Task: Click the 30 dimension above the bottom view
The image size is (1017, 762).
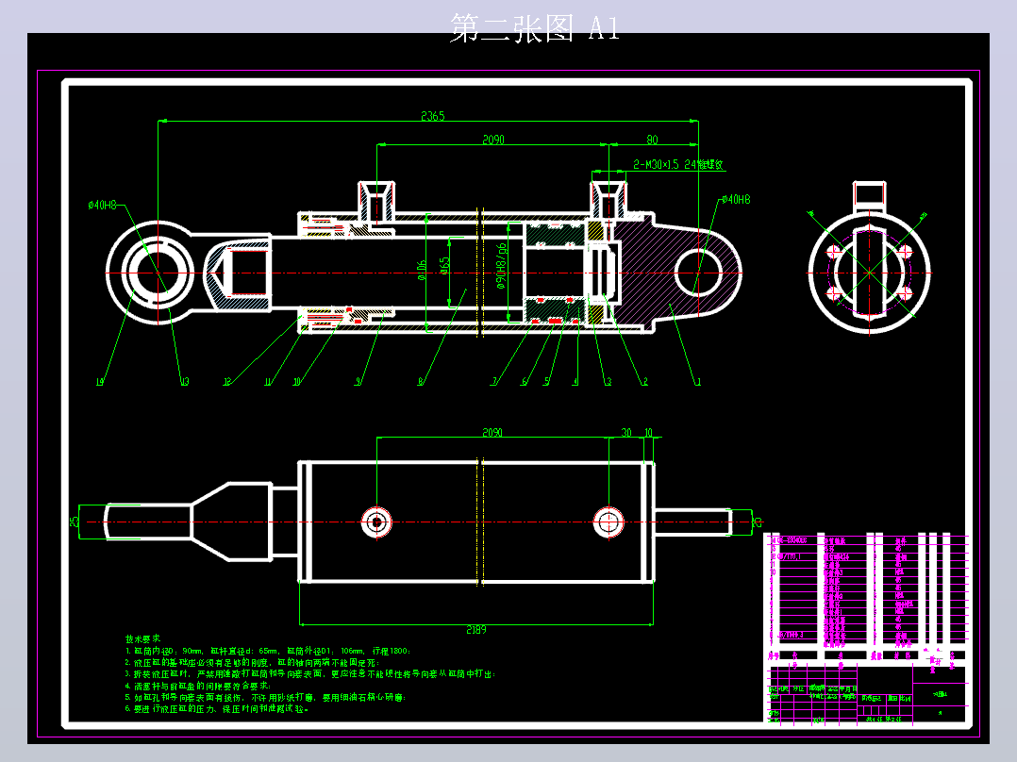Action: click(626, 433)
